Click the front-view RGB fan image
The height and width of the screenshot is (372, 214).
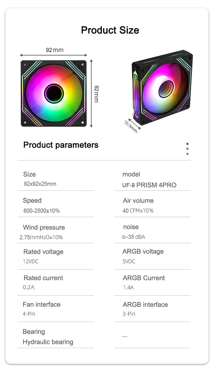54,94
